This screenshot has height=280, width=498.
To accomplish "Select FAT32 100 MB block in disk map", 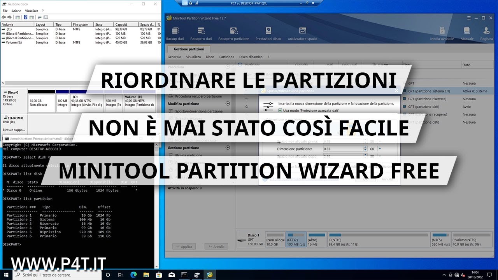I will pos(296,240).
